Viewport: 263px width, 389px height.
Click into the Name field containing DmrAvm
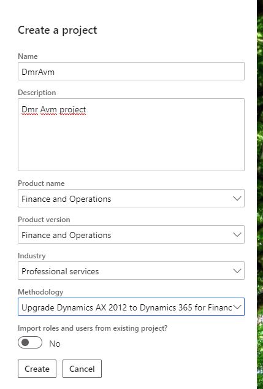131,71
